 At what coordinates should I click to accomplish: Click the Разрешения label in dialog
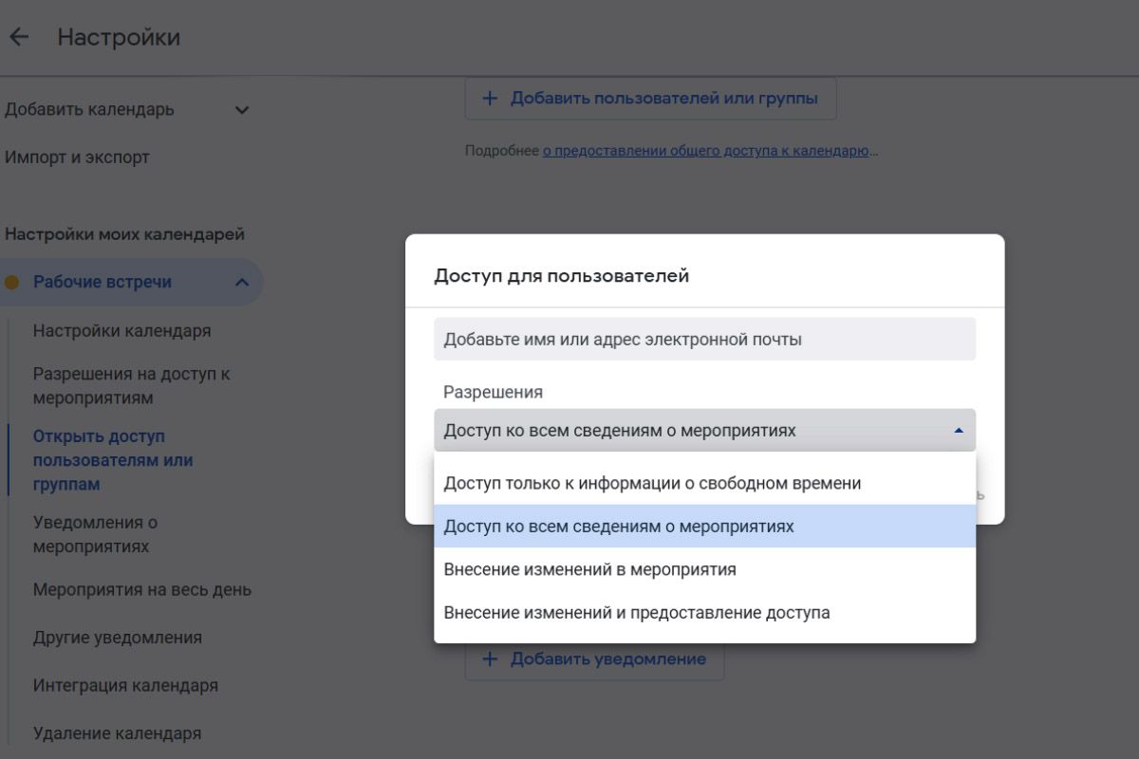[494, 392]
